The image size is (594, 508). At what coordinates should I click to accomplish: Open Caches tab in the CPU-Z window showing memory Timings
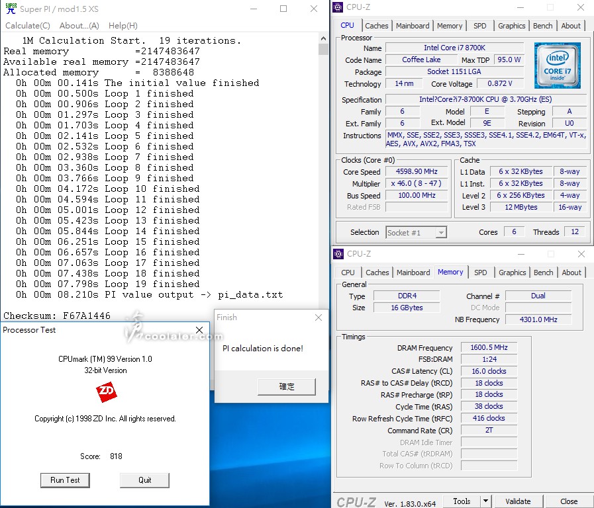pyautogui.click(x=377, y=273)
